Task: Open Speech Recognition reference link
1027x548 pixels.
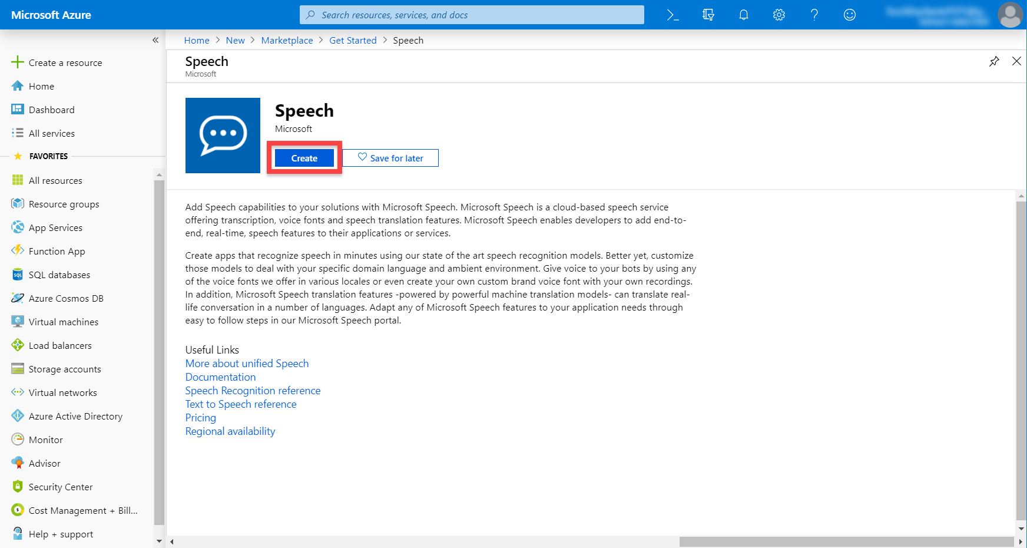Action: (253, 391)
